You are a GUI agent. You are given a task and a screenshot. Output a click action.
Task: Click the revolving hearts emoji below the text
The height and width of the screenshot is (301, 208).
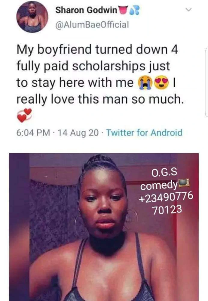click(x=24, y=115)
